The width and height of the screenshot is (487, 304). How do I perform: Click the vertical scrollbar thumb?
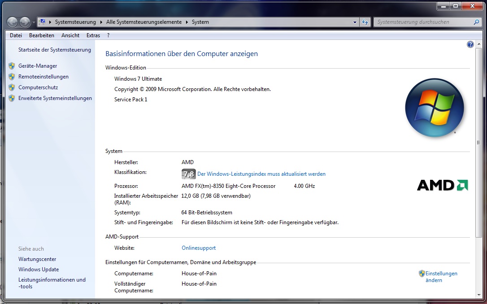(478, 142)
